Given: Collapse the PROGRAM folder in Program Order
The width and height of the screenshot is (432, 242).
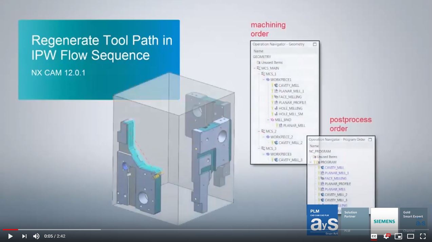Looking at the screenshot, I should click(311, 162).
